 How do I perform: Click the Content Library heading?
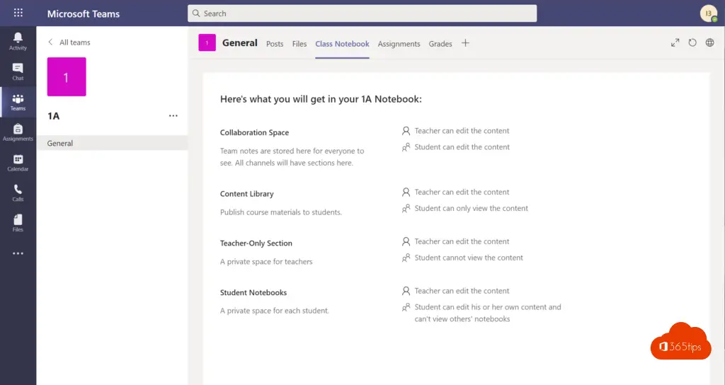coord(247,194)
